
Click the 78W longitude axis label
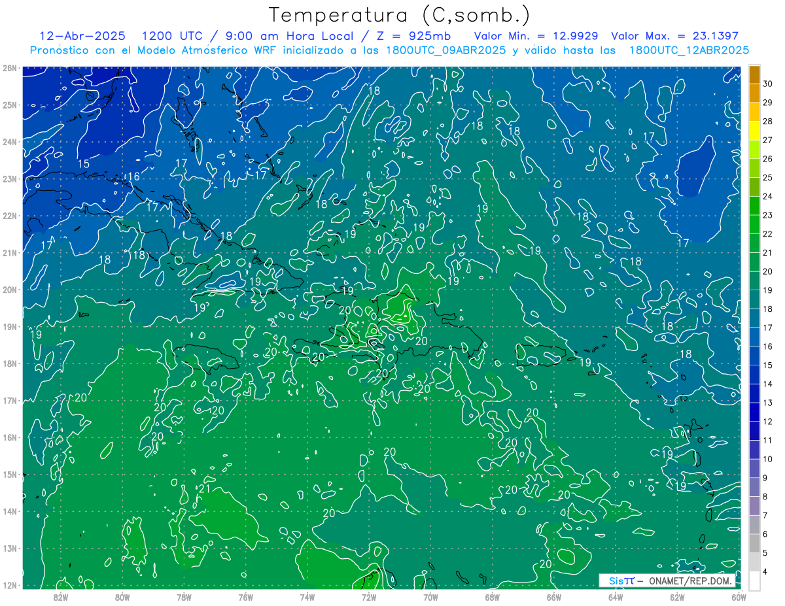click(x=184, y=597)
